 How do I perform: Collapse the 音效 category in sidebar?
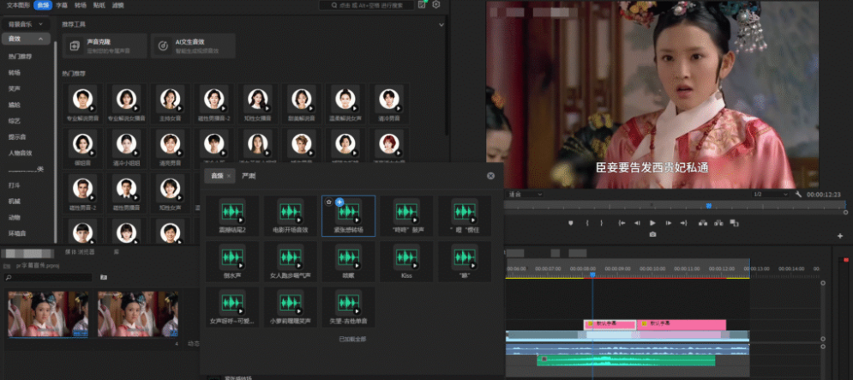[39, 39]
